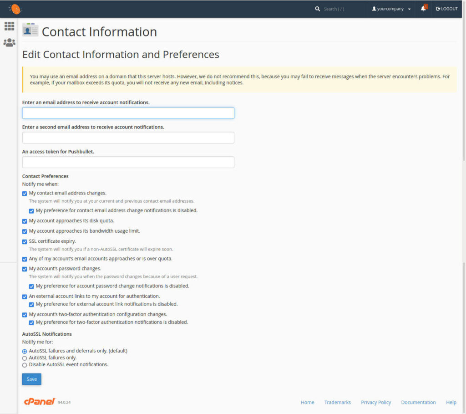Select 'AutoSSL failures and deferrals only' radio
The width and height of the screenshot is (466, 414).
pos(25,351)
